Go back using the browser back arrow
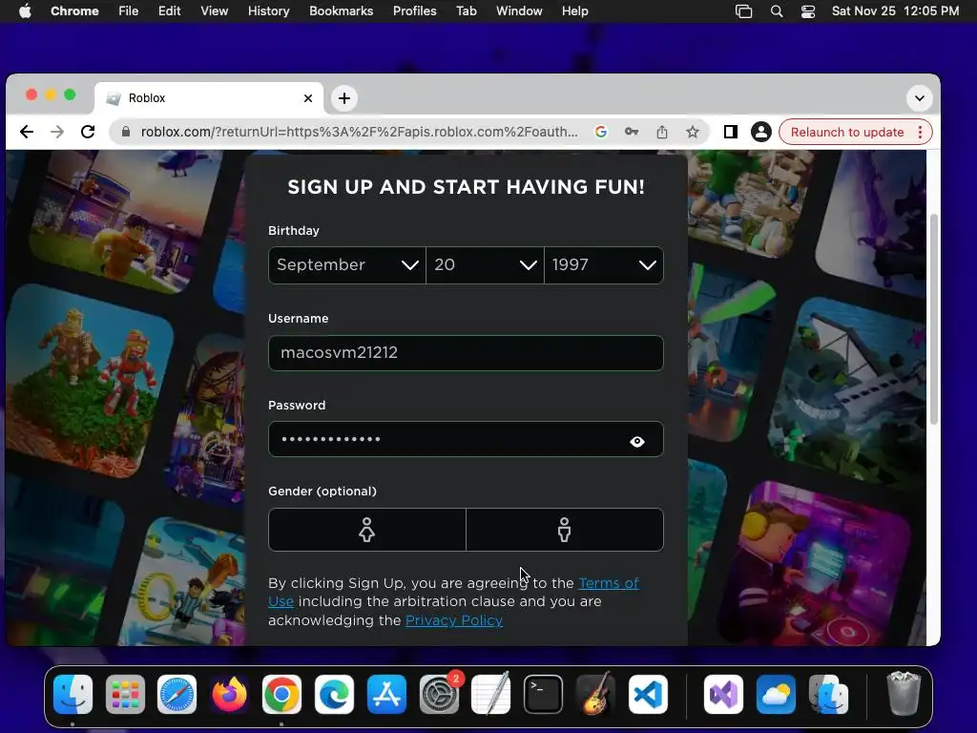Viewport: 977px width, 733px height. coord(26,132)
